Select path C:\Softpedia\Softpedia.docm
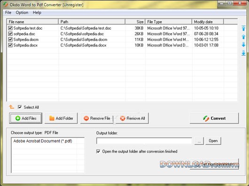This screenshot has width=249, height=186. pos(84,39)
